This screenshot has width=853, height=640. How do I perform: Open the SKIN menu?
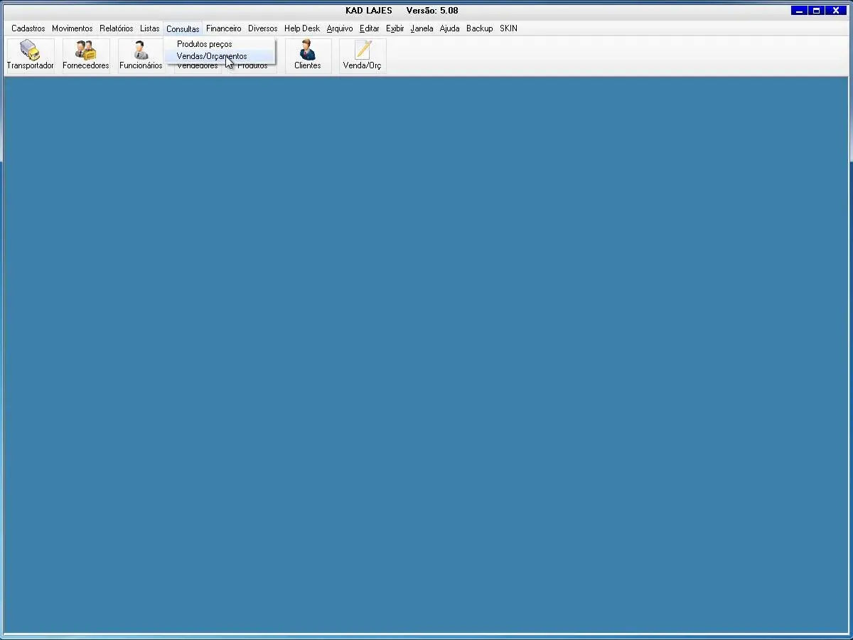point(508,28)
